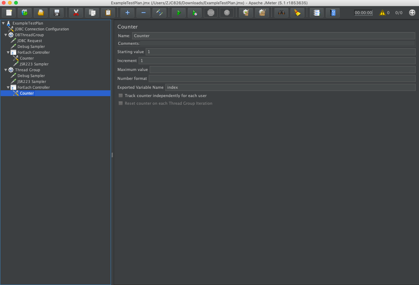Image resolution: width=419 pixels, height=285 pixels.
Task: Click into the Name field containing Counter
Action: point(274,36)
